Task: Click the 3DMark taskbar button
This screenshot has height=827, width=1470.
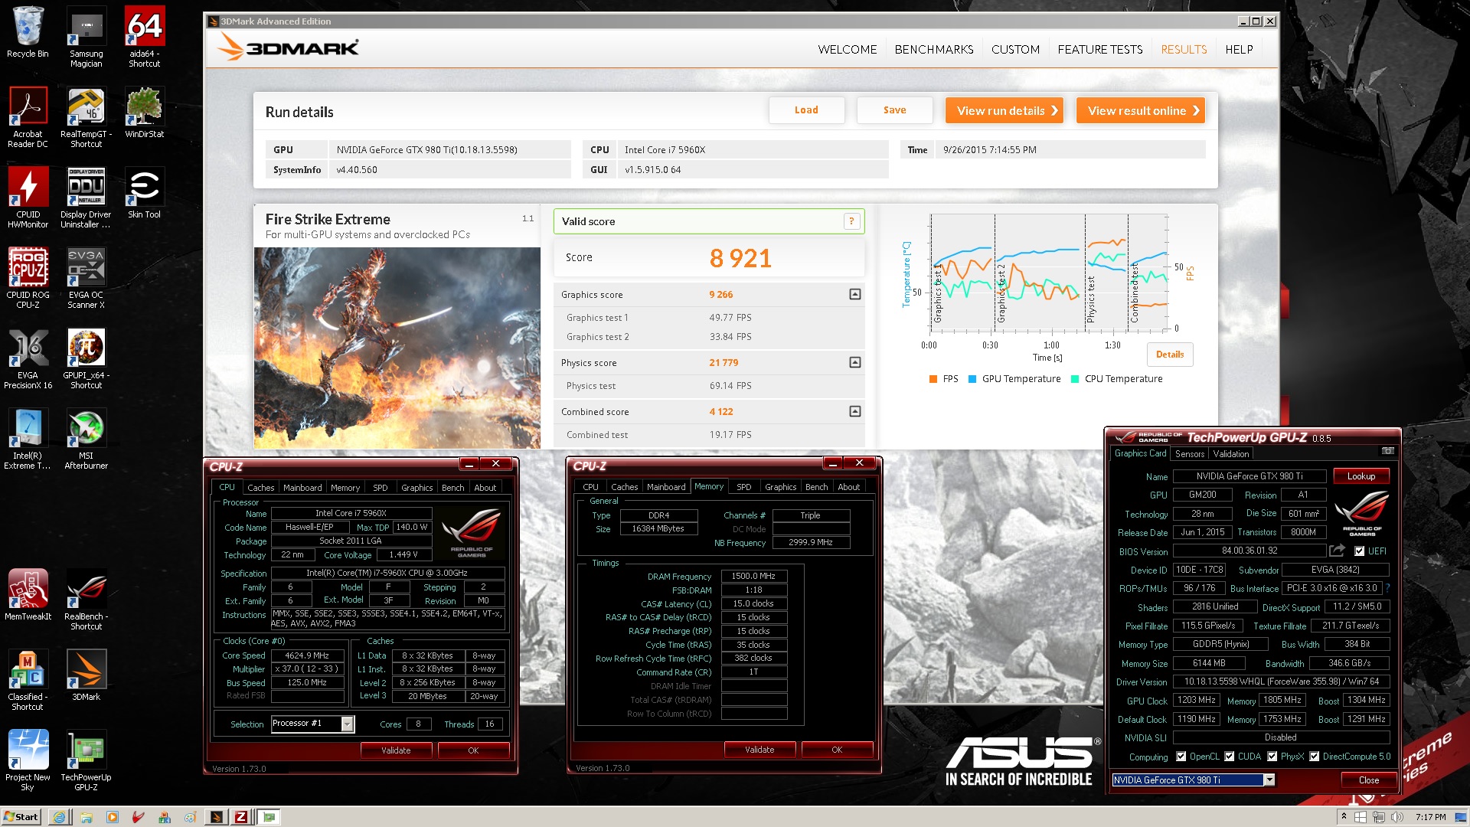Action: (217, 817)
